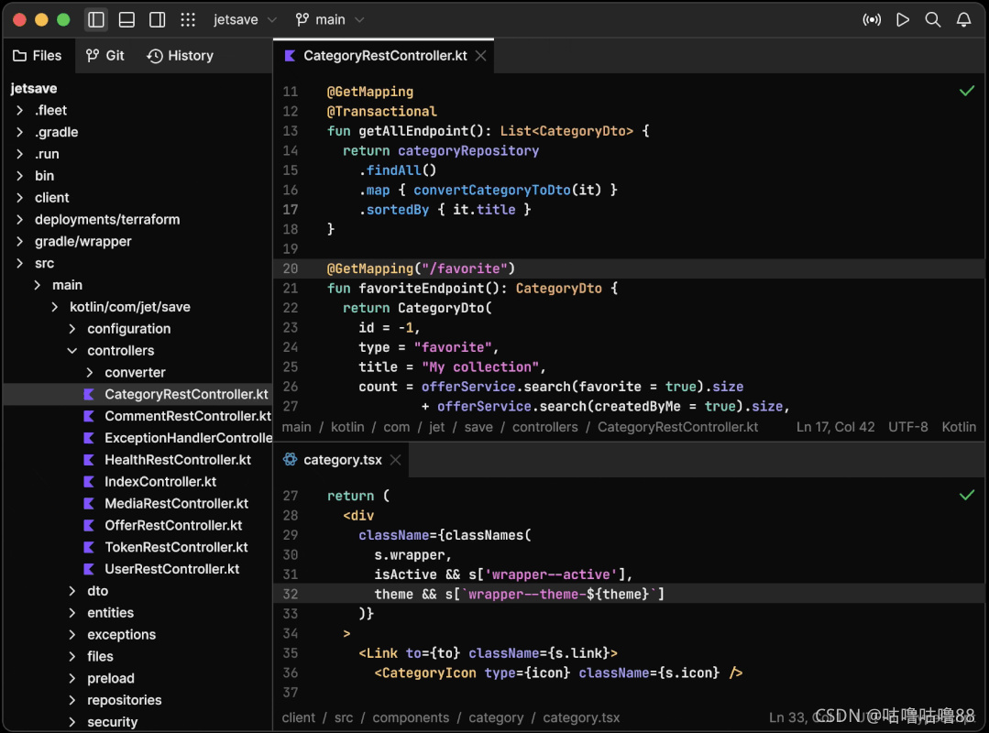
Task: Expand the converter folder
Action: point(90,373)
